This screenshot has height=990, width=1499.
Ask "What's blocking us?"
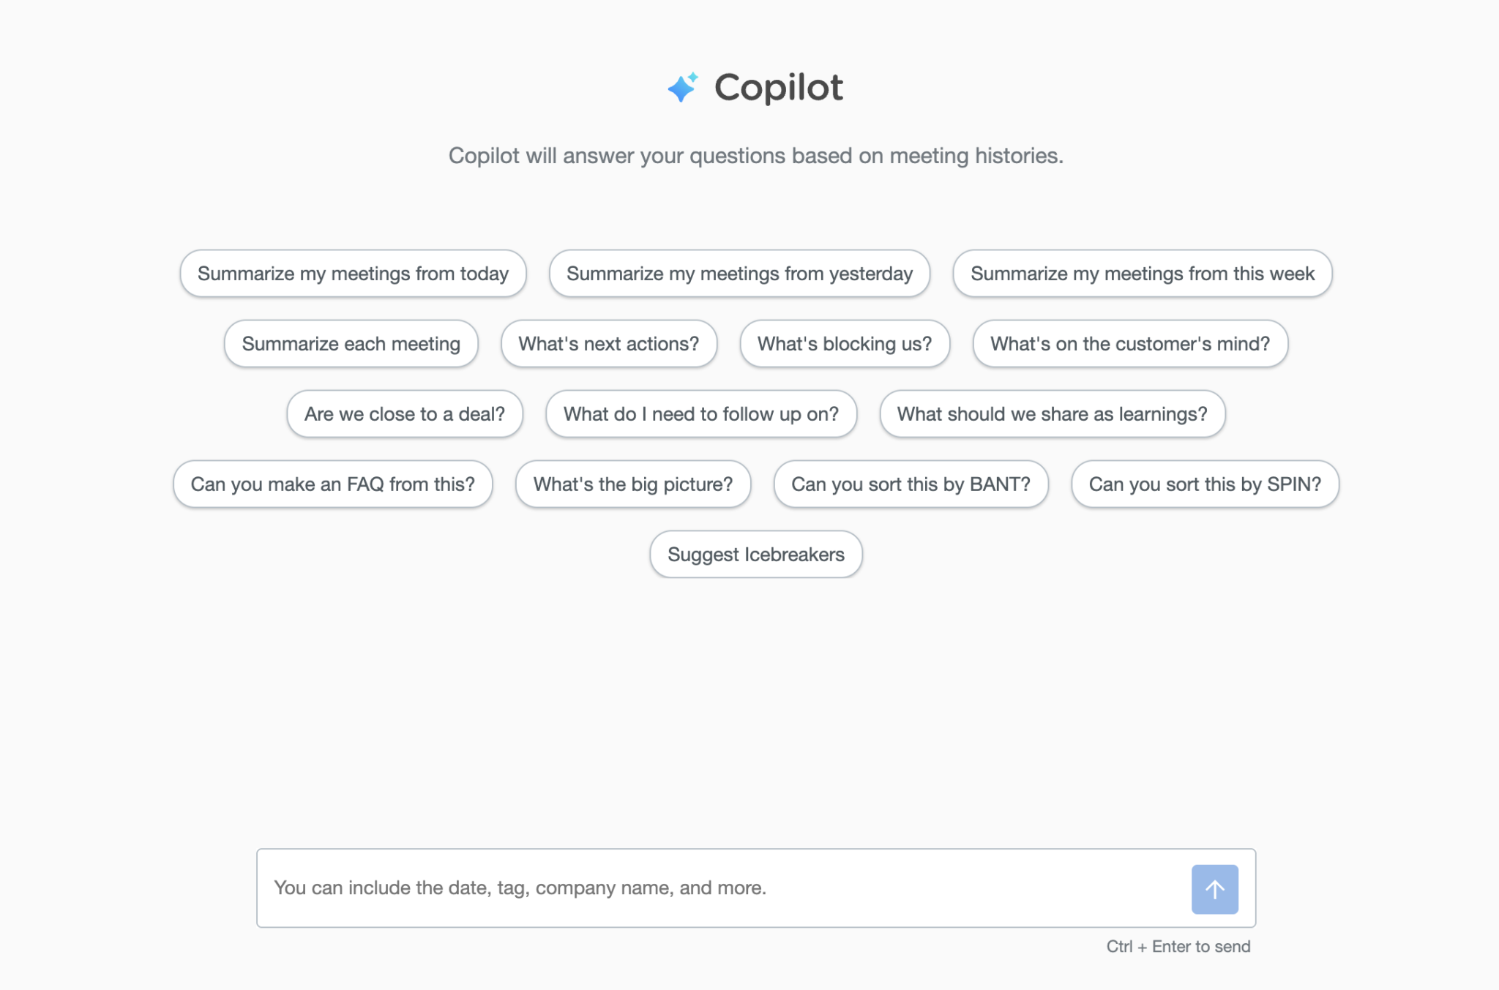pyautogui.click(x=844, y=343)
